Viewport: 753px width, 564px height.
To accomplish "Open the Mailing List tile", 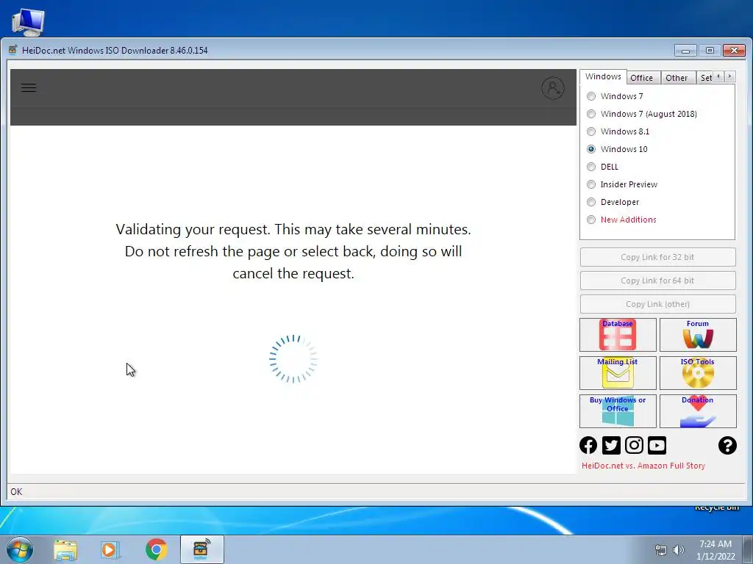I will point(618,372).
